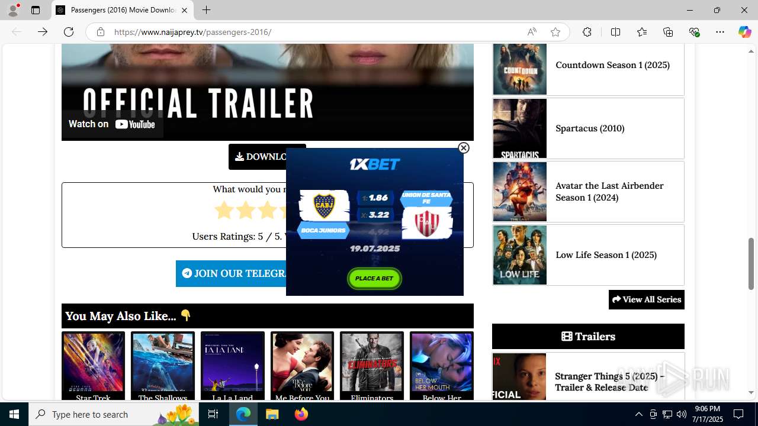Click the address bar URL
The height and width of the screenshot is (426, 758).
click(x=193, y=32)
